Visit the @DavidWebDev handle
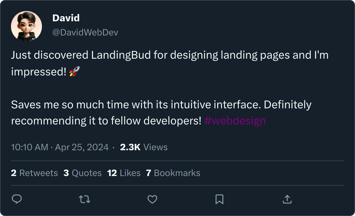The height and width of the screenshot is (216, 355). (x=85, y=33)
